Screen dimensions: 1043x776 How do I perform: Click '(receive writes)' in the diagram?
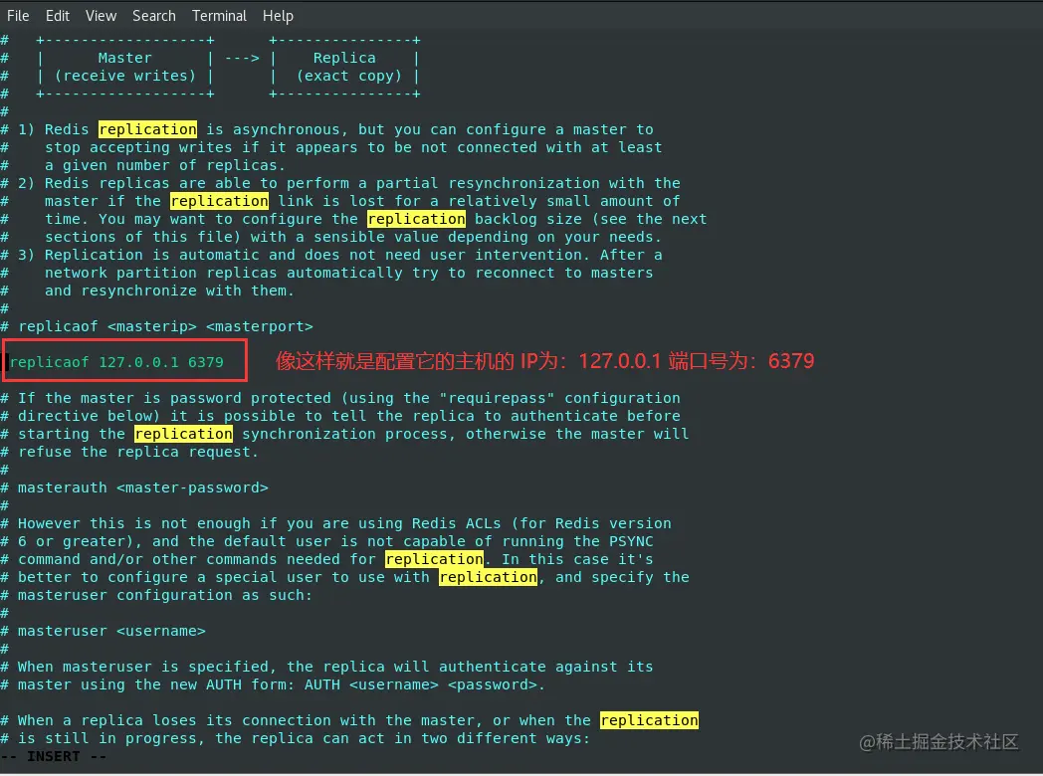pyautogui.click(x=125, y=76)
